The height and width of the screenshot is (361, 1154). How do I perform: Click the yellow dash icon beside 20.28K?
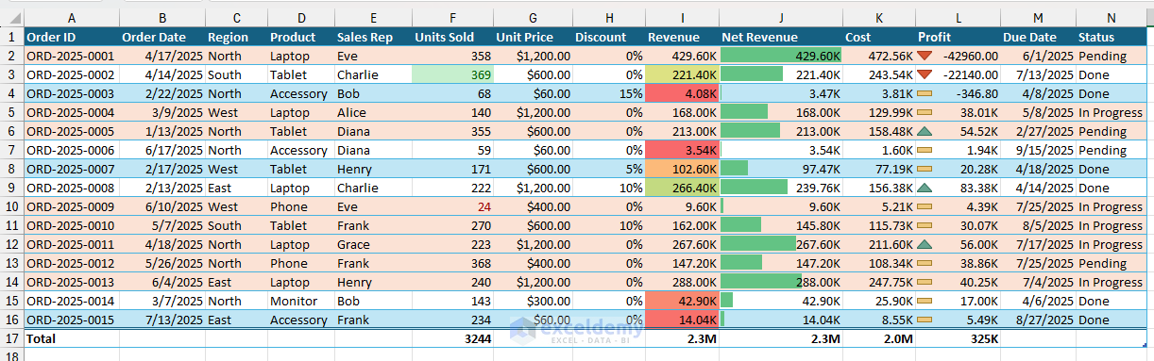tap(925, 169)
